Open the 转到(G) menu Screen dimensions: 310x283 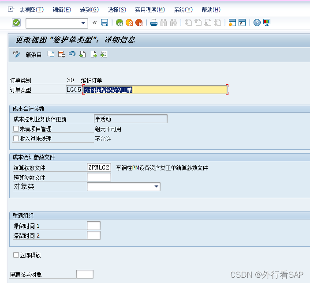pyautogui.click(x=89, y=10)
